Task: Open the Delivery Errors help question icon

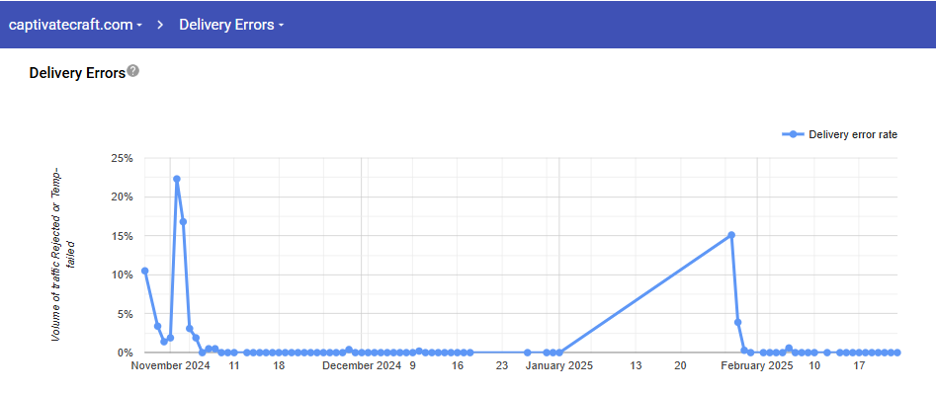Action: [x=133, y=71]
